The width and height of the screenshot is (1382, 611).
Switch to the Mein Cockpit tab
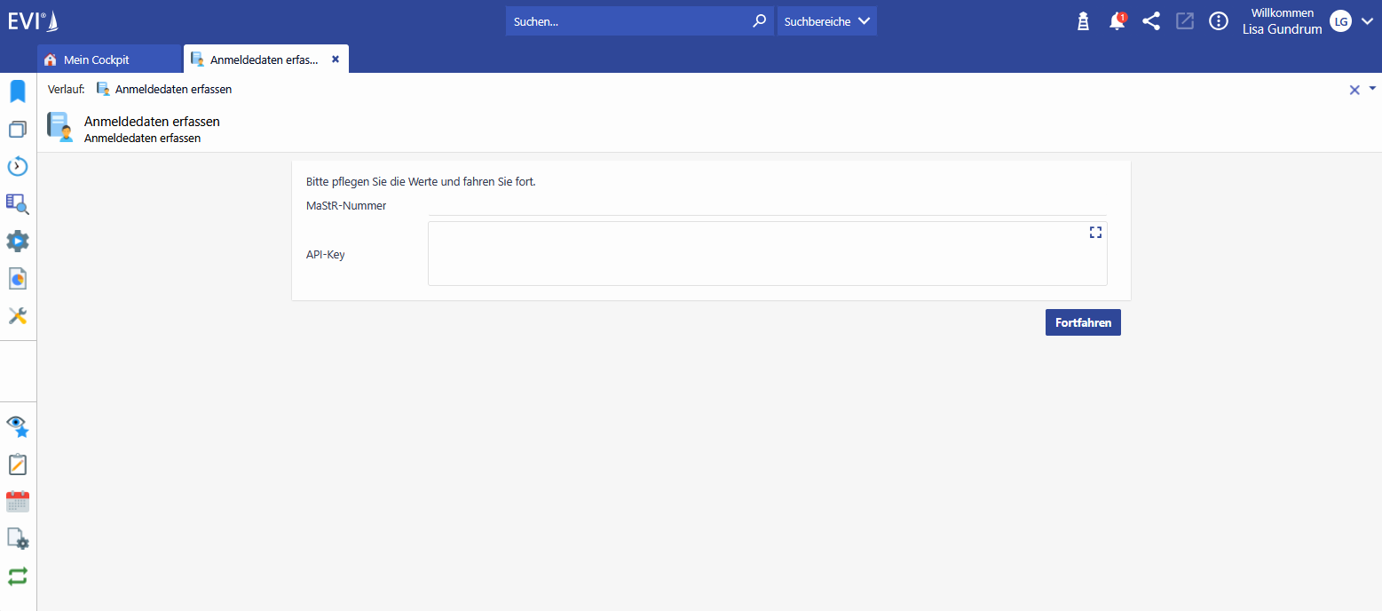coord(96,60)
